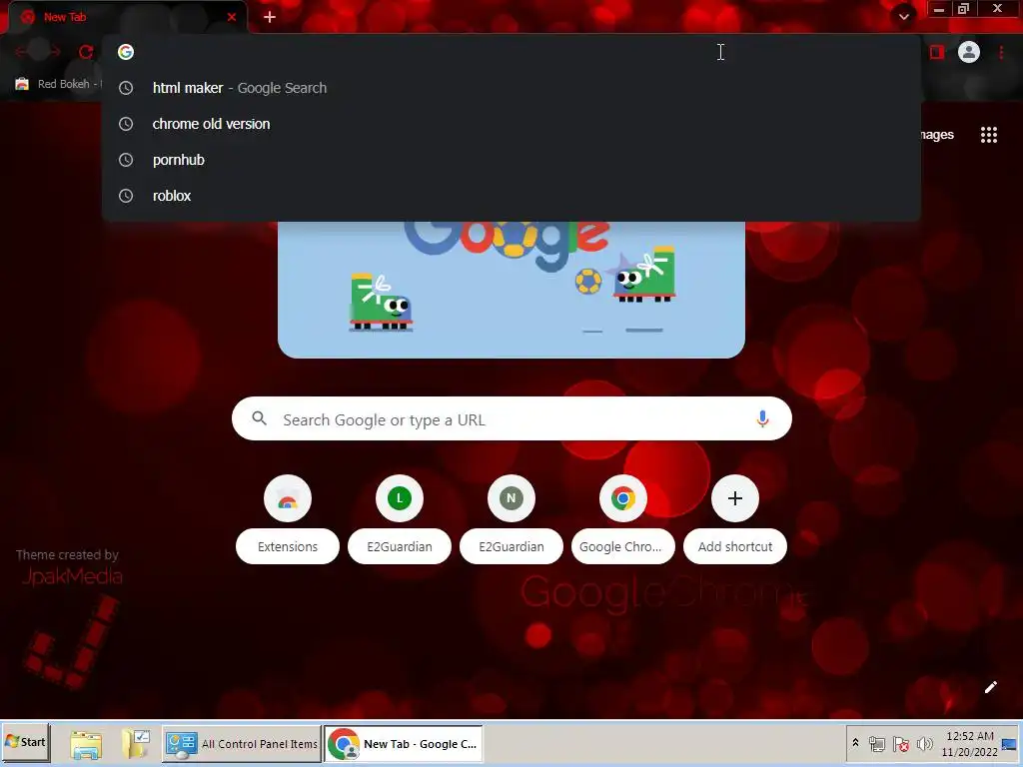Open the Google Chrome shortcut tile
The height and width of the screenshot is (767, 1023).
[623, 519]
